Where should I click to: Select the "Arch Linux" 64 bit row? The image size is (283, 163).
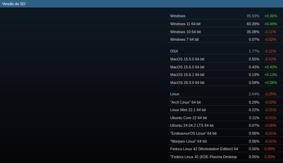tap(225, 102)
